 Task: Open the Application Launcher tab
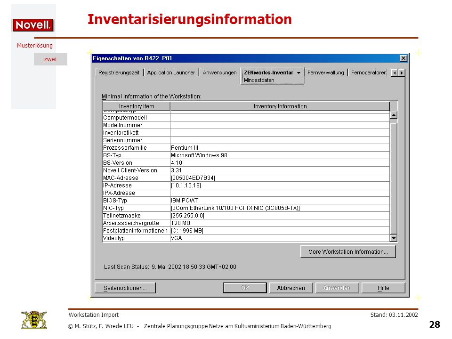coord(171,73)
